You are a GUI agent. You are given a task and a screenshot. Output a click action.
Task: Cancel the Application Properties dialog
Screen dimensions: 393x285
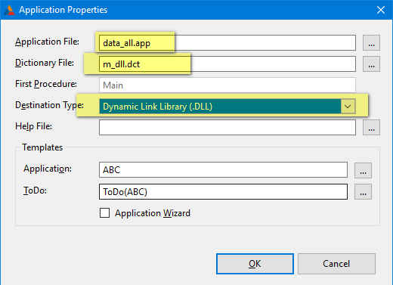[336, 264]
